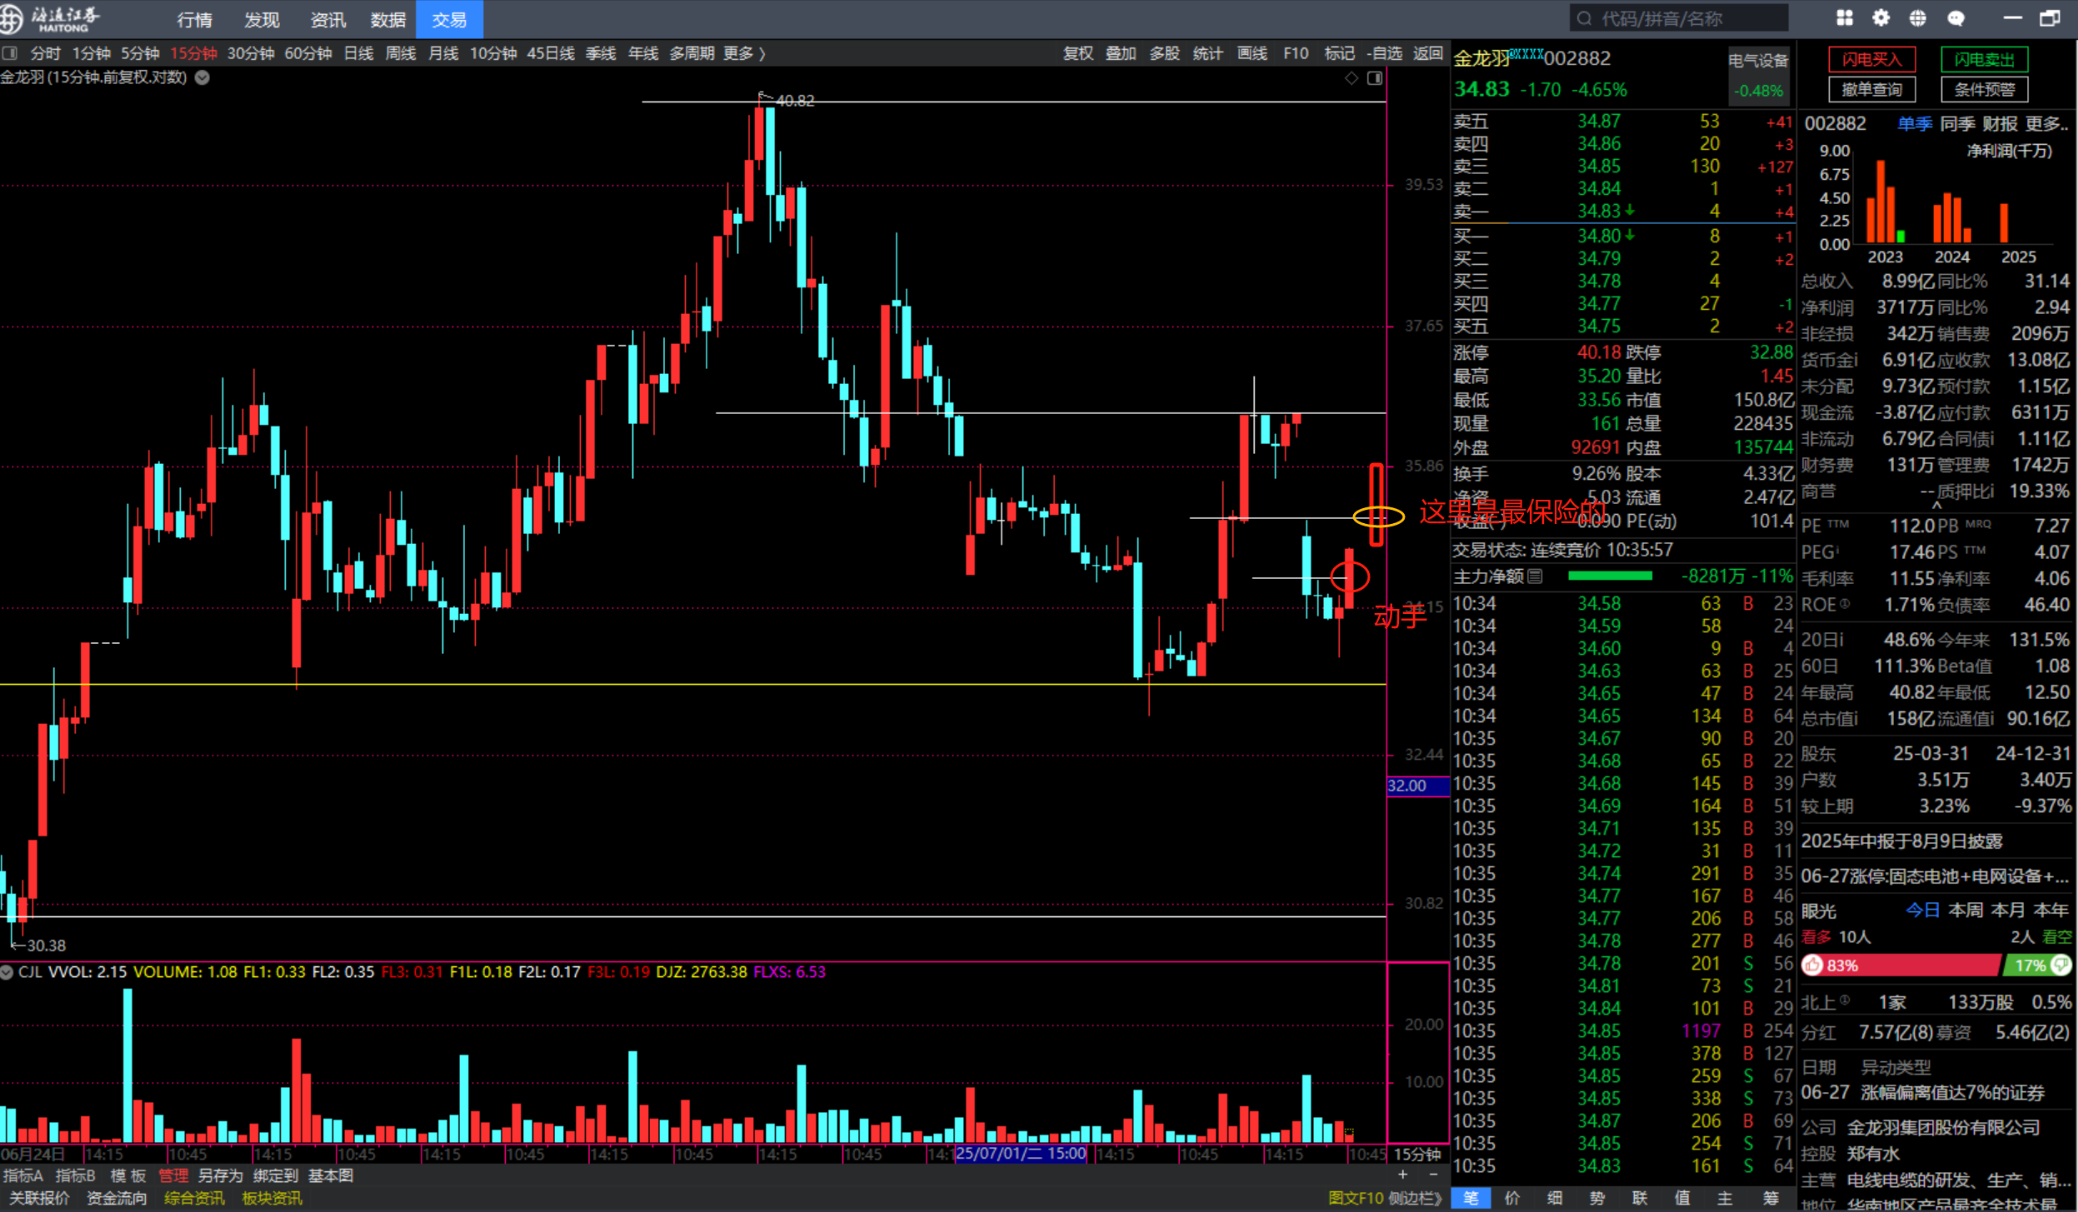Open 数据 data menu
The image size is (2078, 1212).
388,19
